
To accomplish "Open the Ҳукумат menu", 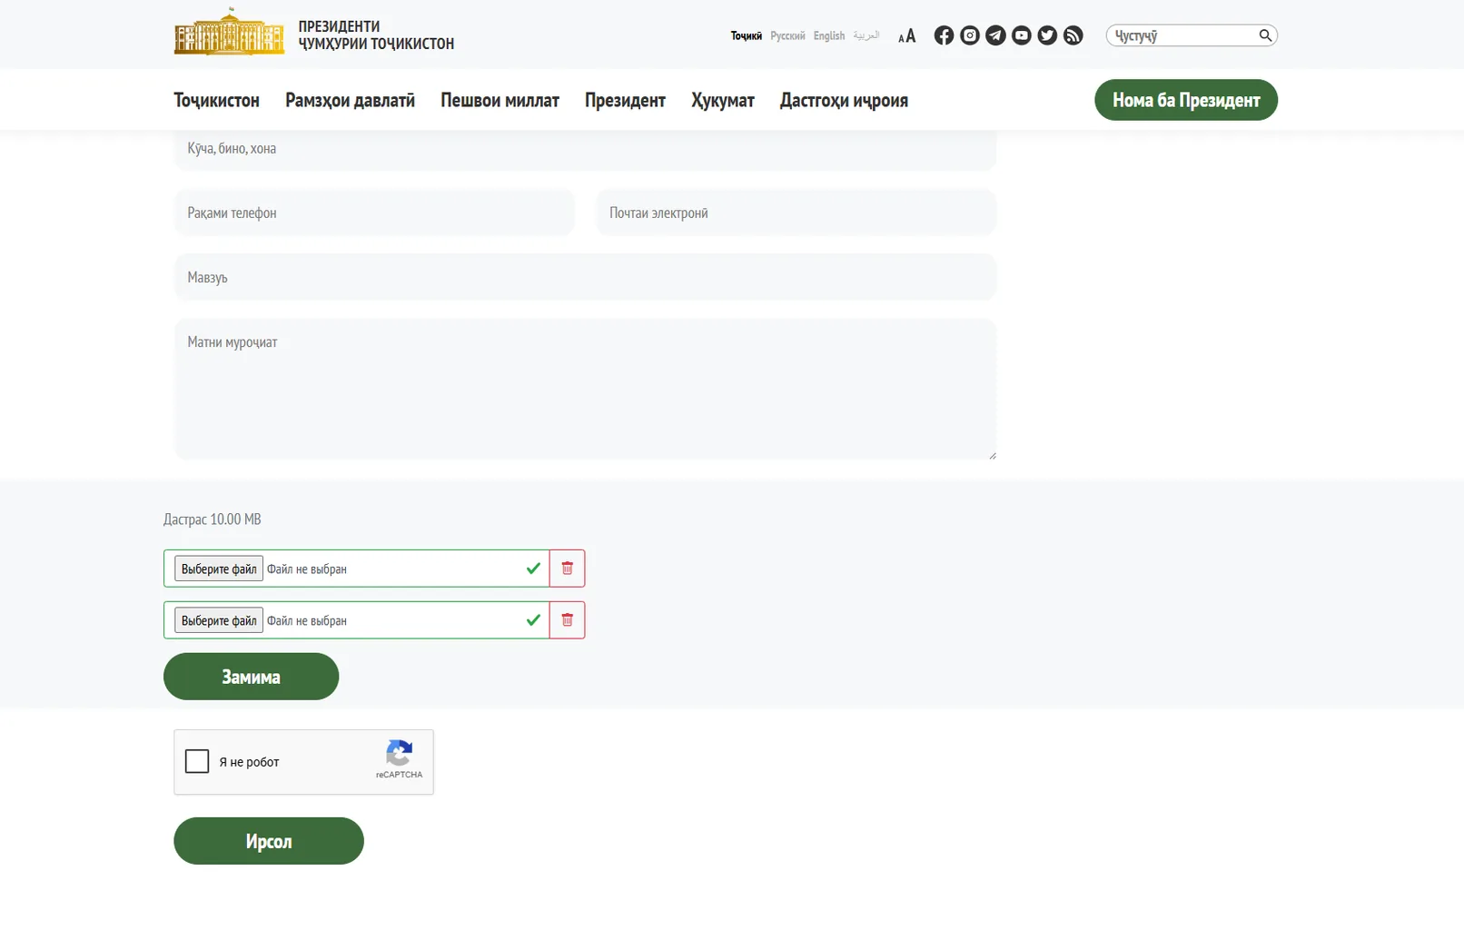I will tap(722, 100).
